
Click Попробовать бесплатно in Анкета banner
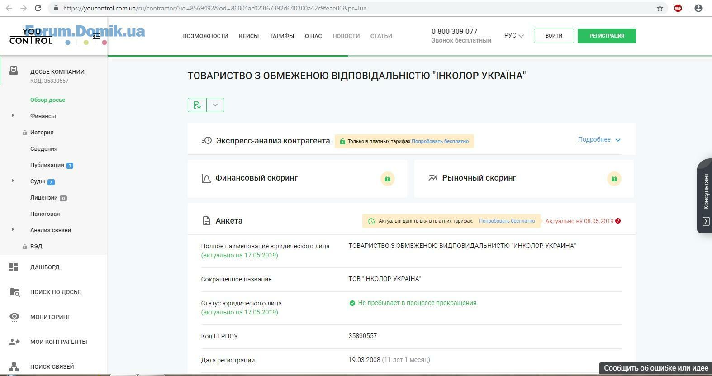[507, 221]
